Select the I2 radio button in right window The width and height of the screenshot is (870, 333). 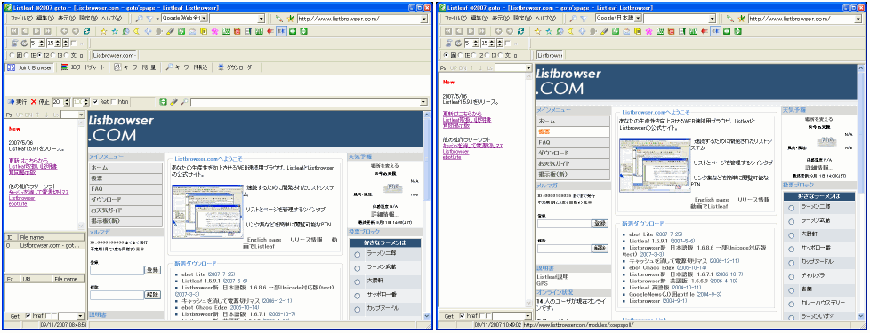[x=474, y=55]
